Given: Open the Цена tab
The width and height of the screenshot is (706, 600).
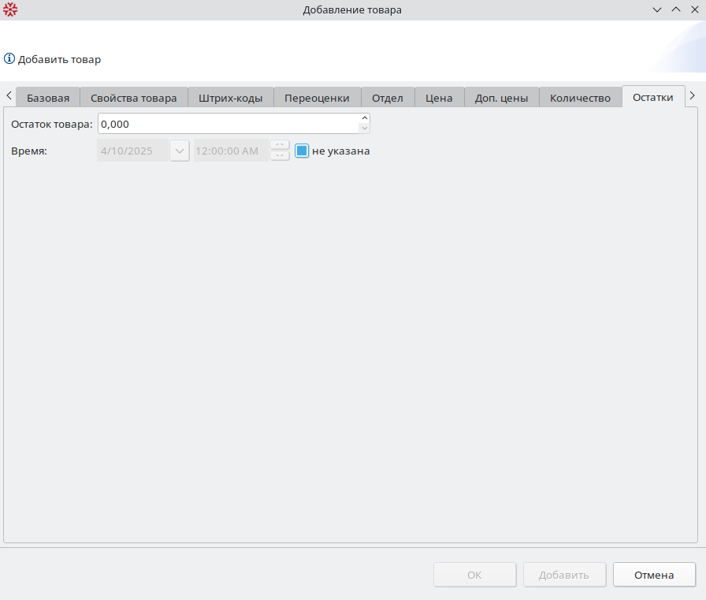Looking at the screenshot, I should click(439, 98).
